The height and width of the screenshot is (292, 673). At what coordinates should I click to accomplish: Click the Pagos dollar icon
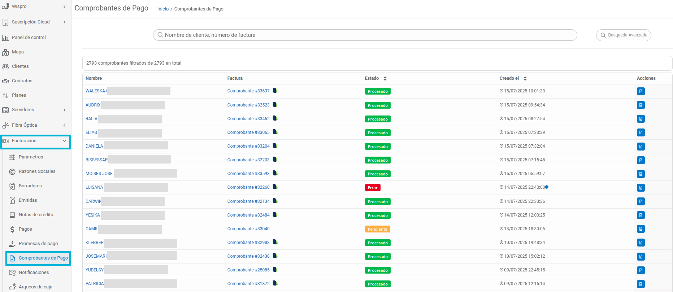tap(12, 230)
